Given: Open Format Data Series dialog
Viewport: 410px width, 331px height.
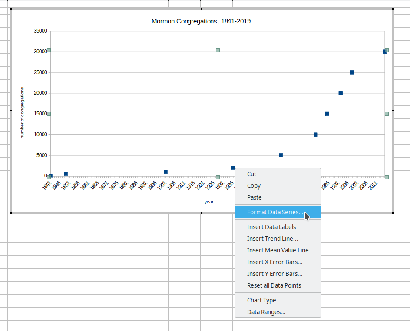Looking at the screenshot, I should click(278, 212).
